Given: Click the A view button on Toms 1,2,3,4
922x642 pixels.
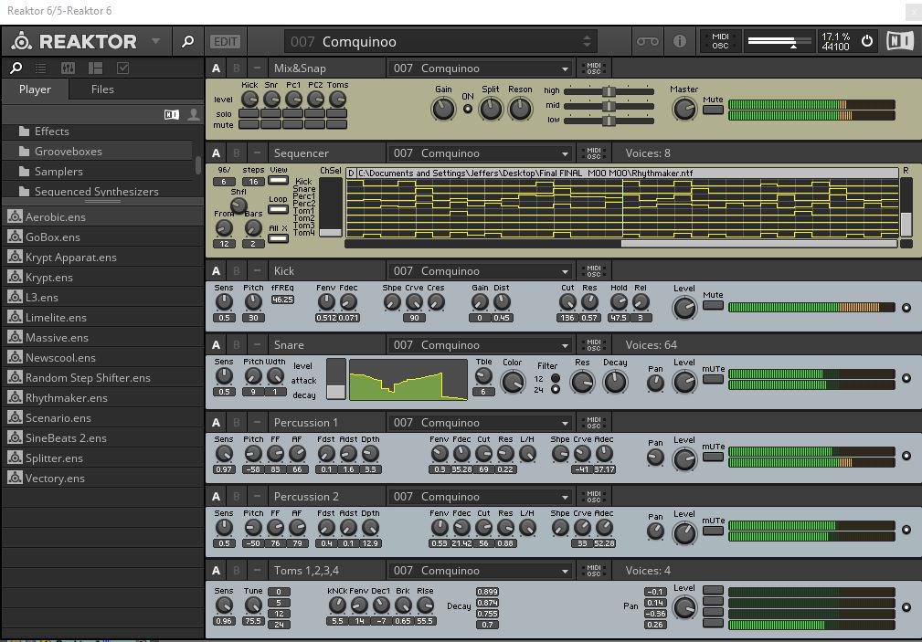Looking at the screenshot, I should coord(216,571).
